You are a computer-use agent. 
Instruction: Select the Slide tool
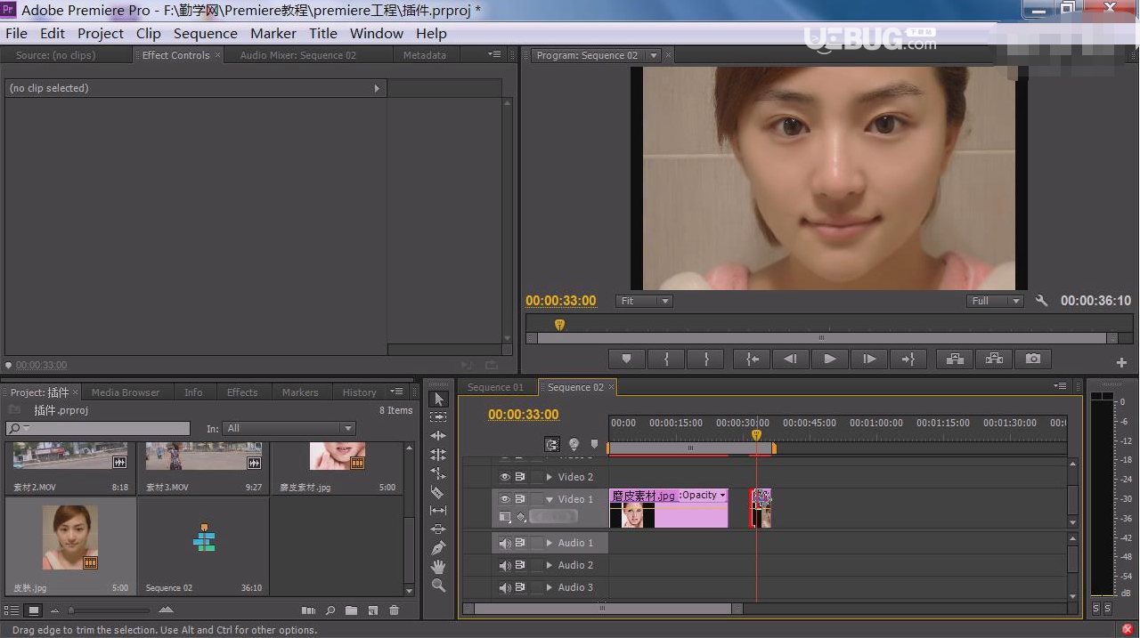click(x=438, y=529)
